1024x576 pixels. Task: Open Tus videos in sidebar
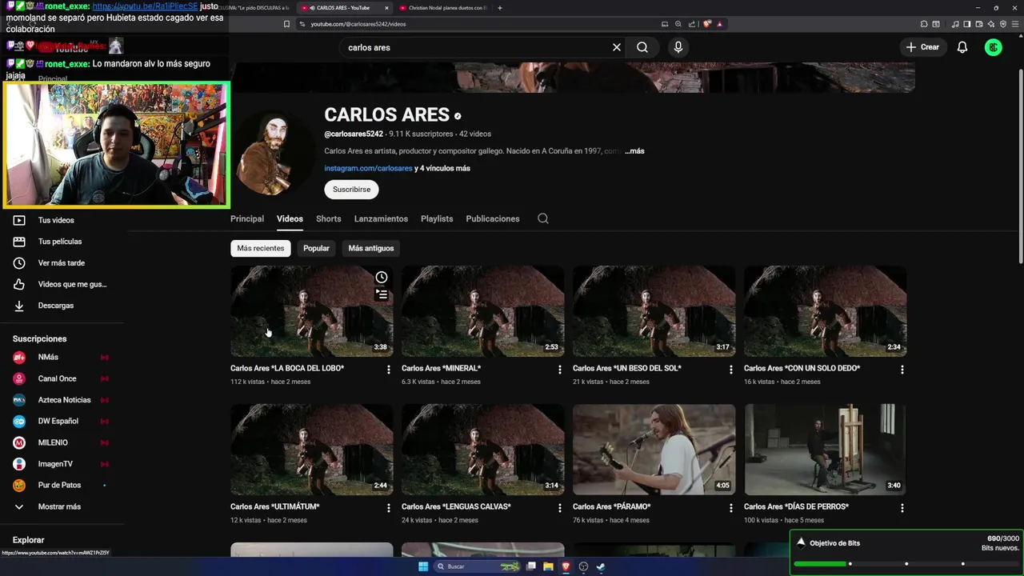tap(56, 220)
